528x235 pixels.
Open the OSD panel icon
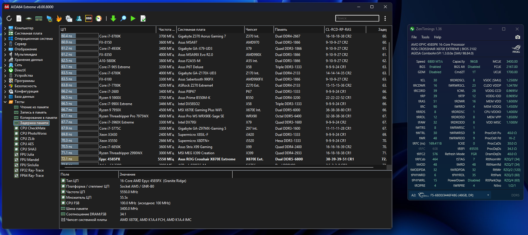[88, 18]
